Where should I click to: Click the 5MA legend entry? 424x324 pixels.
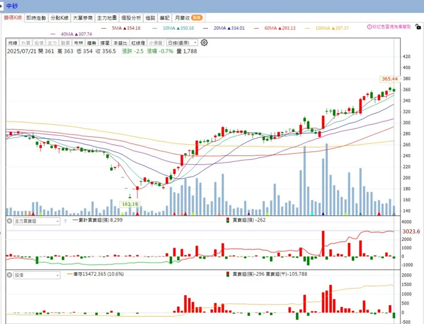(x=121, y=28)
